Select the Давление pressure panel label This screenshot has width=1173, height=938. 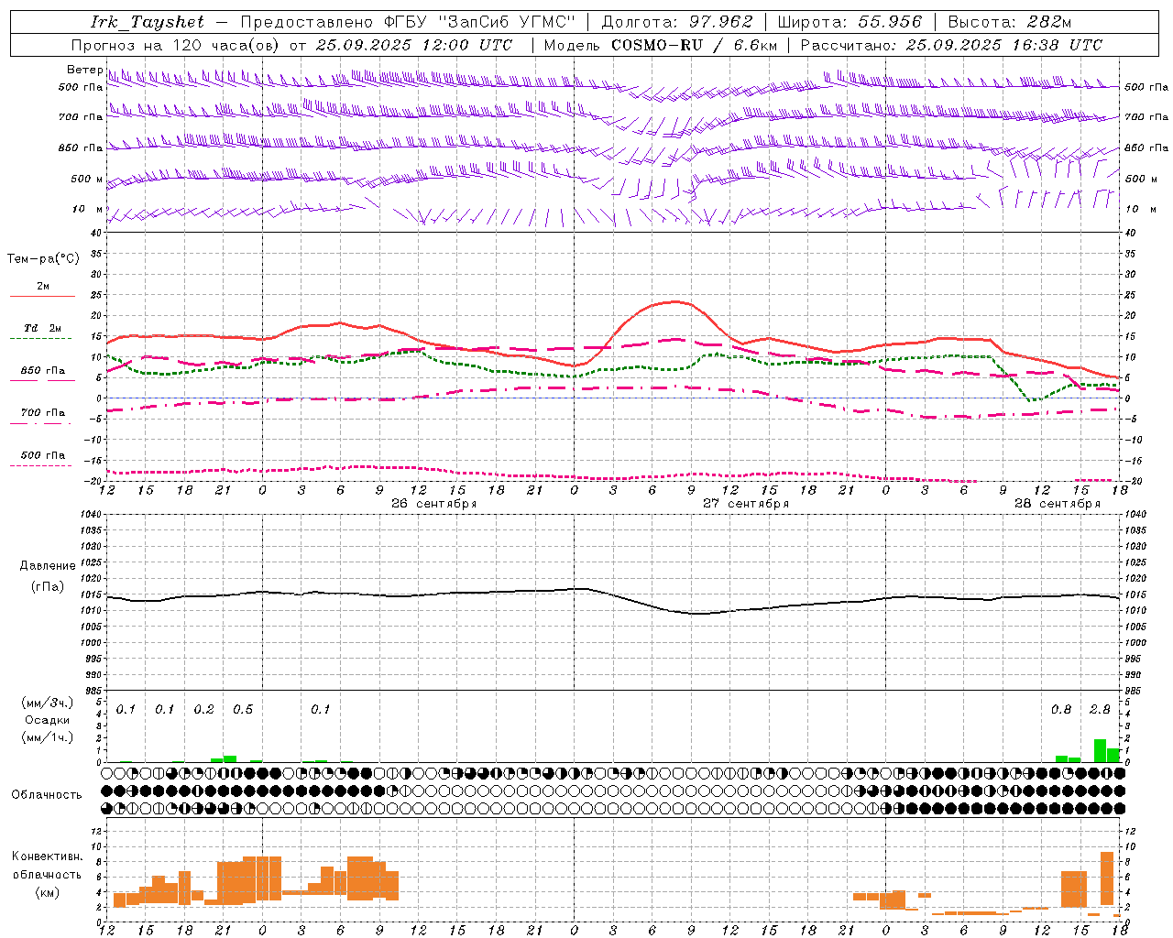48,566
